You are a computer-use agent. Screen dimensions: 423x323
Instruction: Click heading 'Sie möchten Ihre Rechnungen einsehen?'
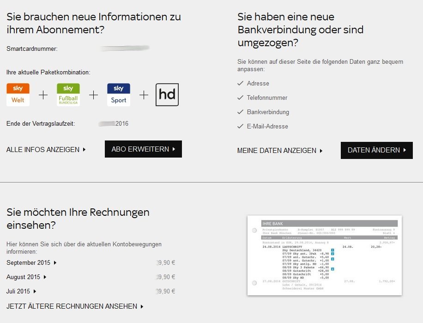coord(78,219)
